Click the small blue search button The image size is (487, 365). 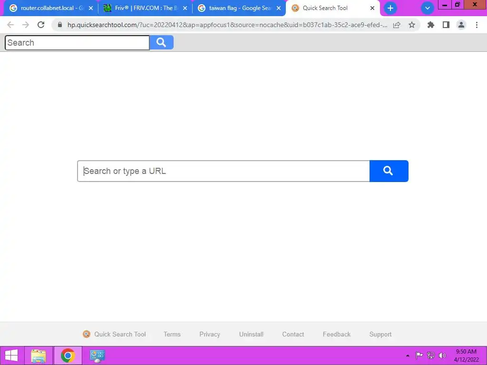click(x=162, y=42)
